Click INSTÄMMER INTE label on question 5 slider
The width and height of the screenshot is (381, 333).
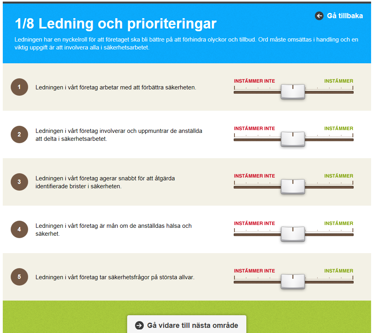click(x=254, y=271)
